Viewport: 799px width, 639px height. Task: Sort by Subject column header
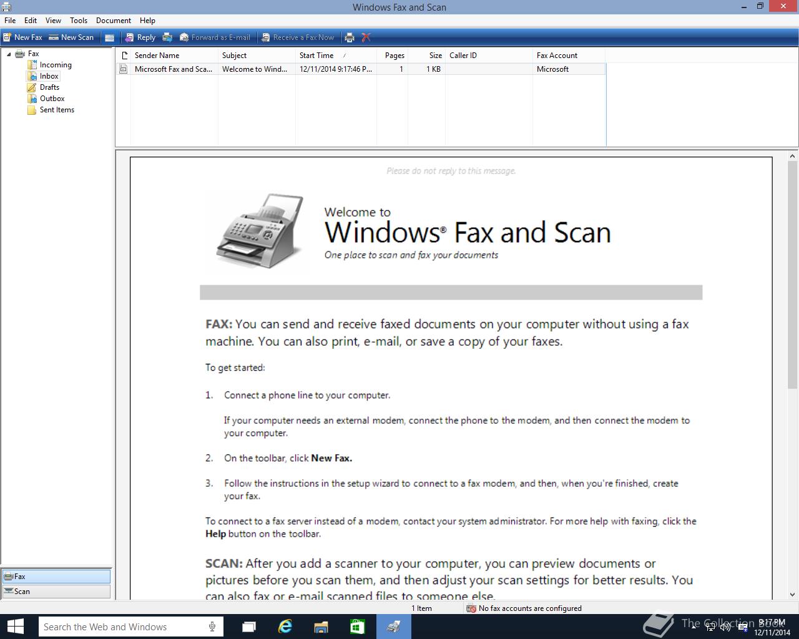[x=257, y=56]
